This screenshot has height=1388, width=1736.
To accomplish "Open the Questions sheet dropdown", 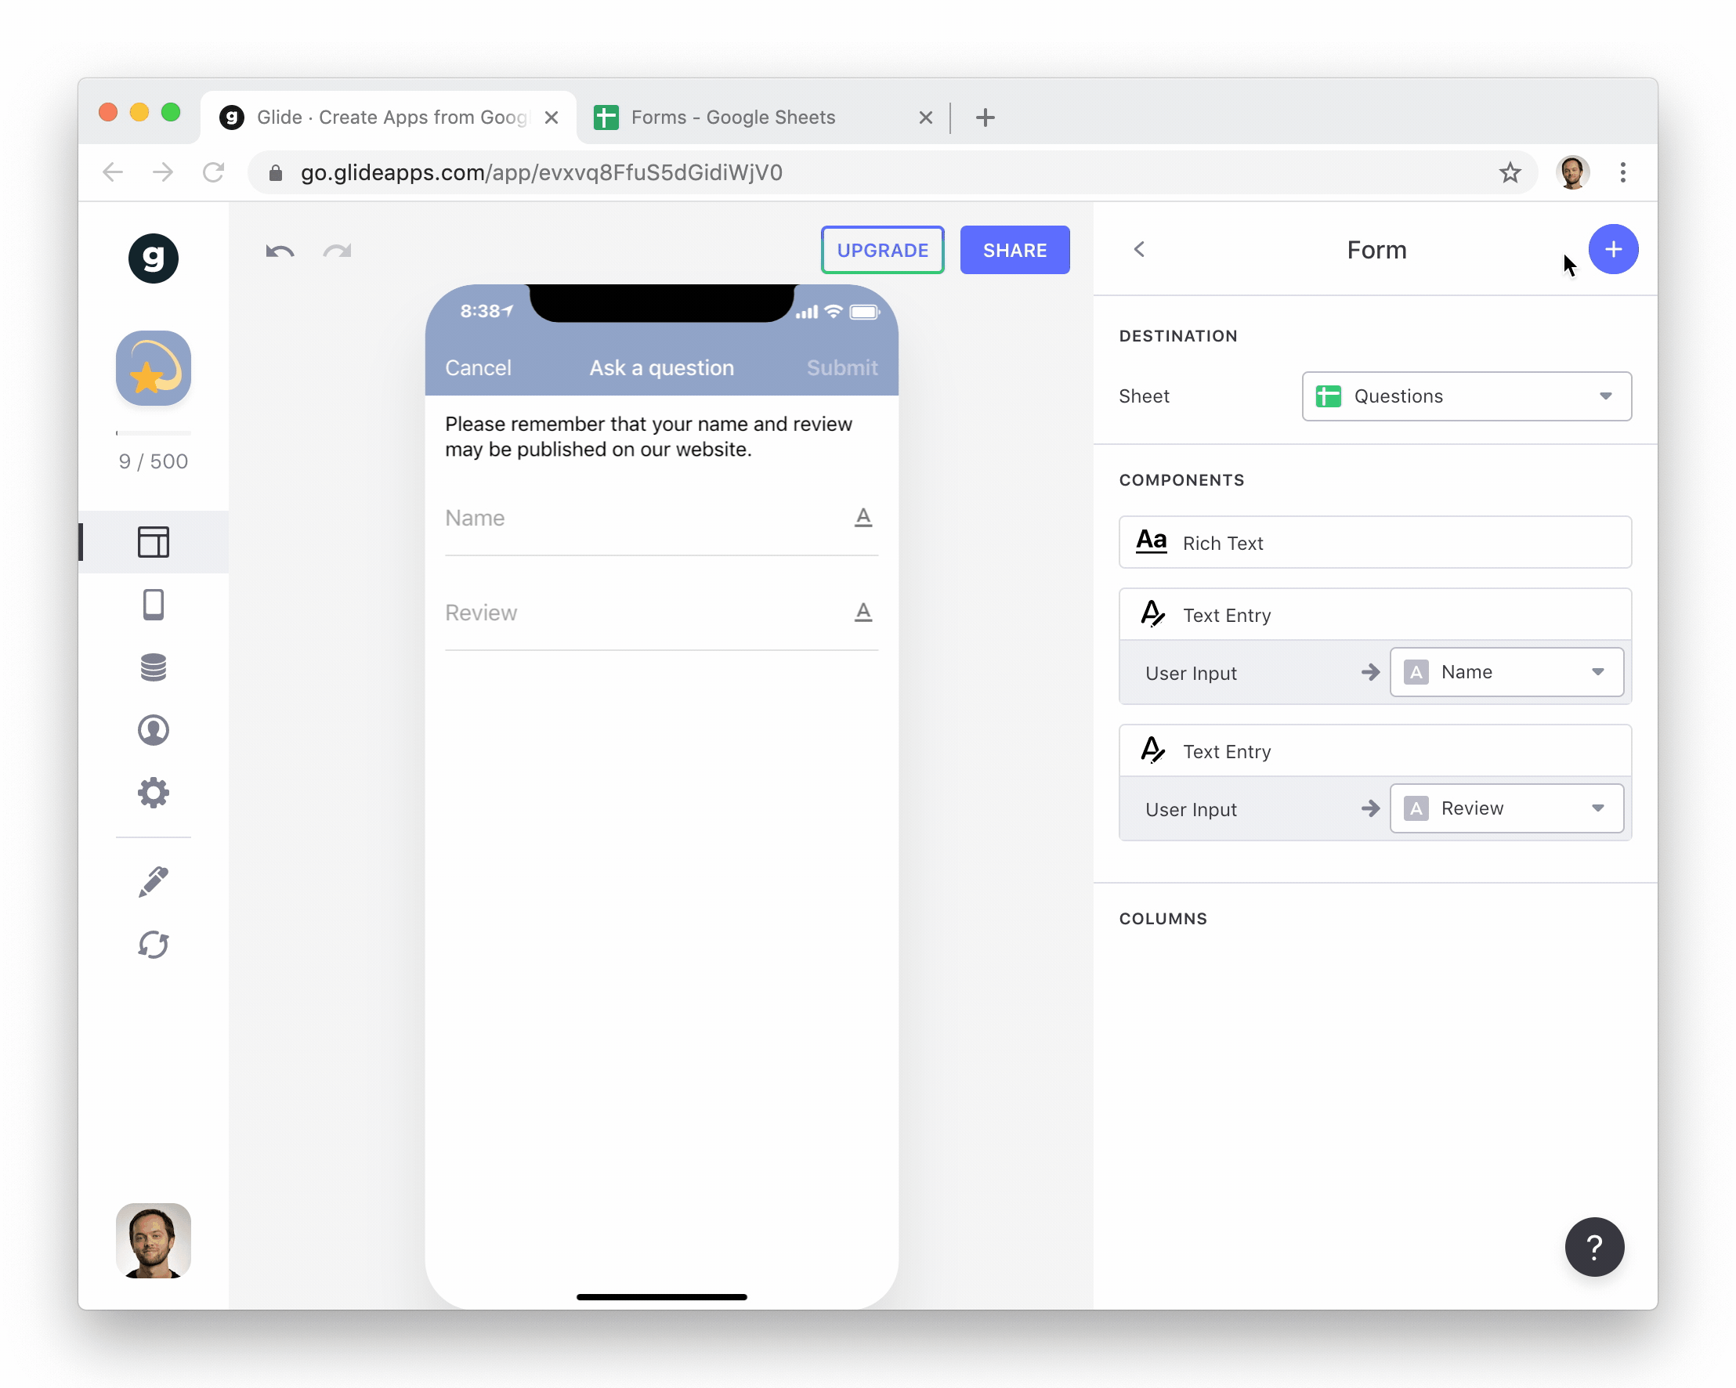I will pyautogui.click(x=1466, y=396).
